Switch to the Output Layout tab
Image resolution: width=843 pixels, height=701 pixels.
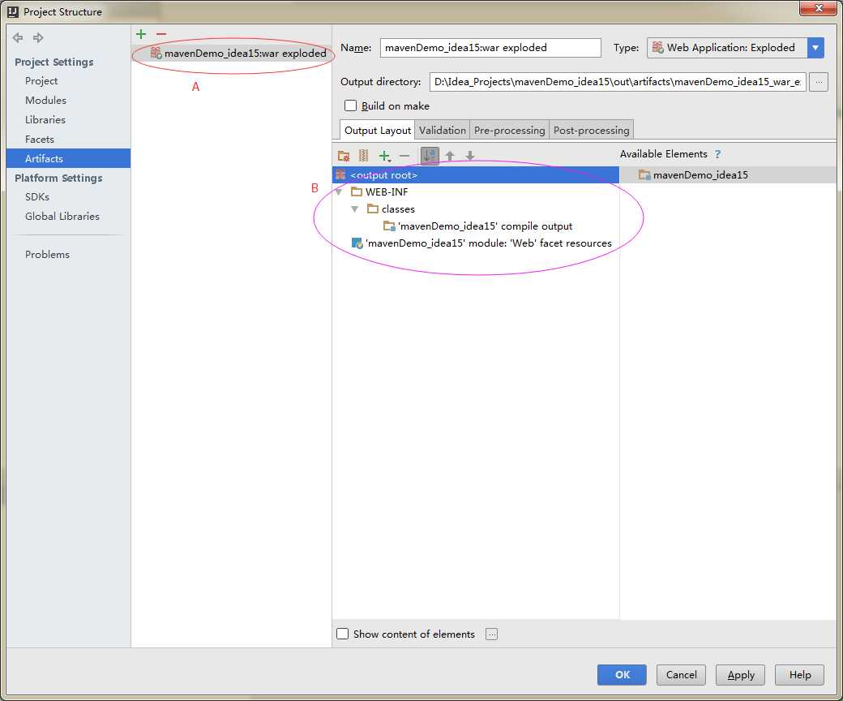[x=378, y=130]
